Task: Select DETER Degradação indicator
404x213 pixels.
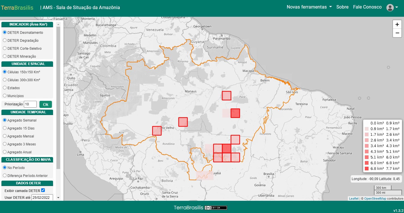Action: [21, 41]
